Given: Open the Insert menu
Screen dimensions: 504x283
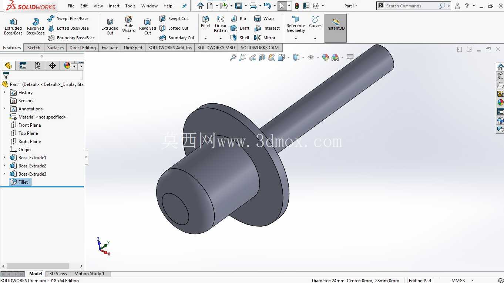Looking at the screenshot, I should [x=114, y=6].
